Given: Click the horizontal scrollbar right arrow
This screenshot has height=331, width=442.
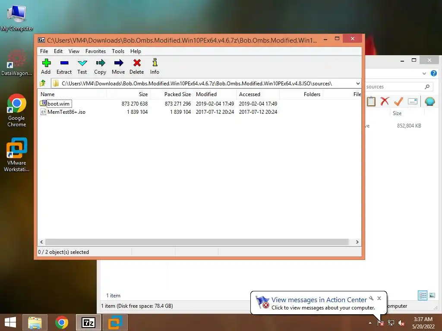Looking at the screenshot, I should coord(357,242).
